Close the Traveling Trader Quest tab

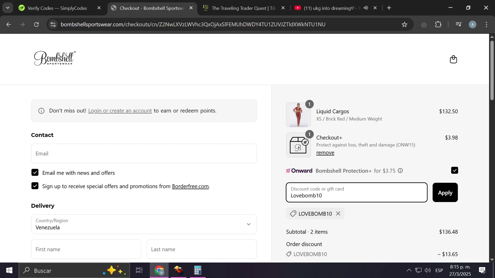pyautogui.click(x=283, y=8)
